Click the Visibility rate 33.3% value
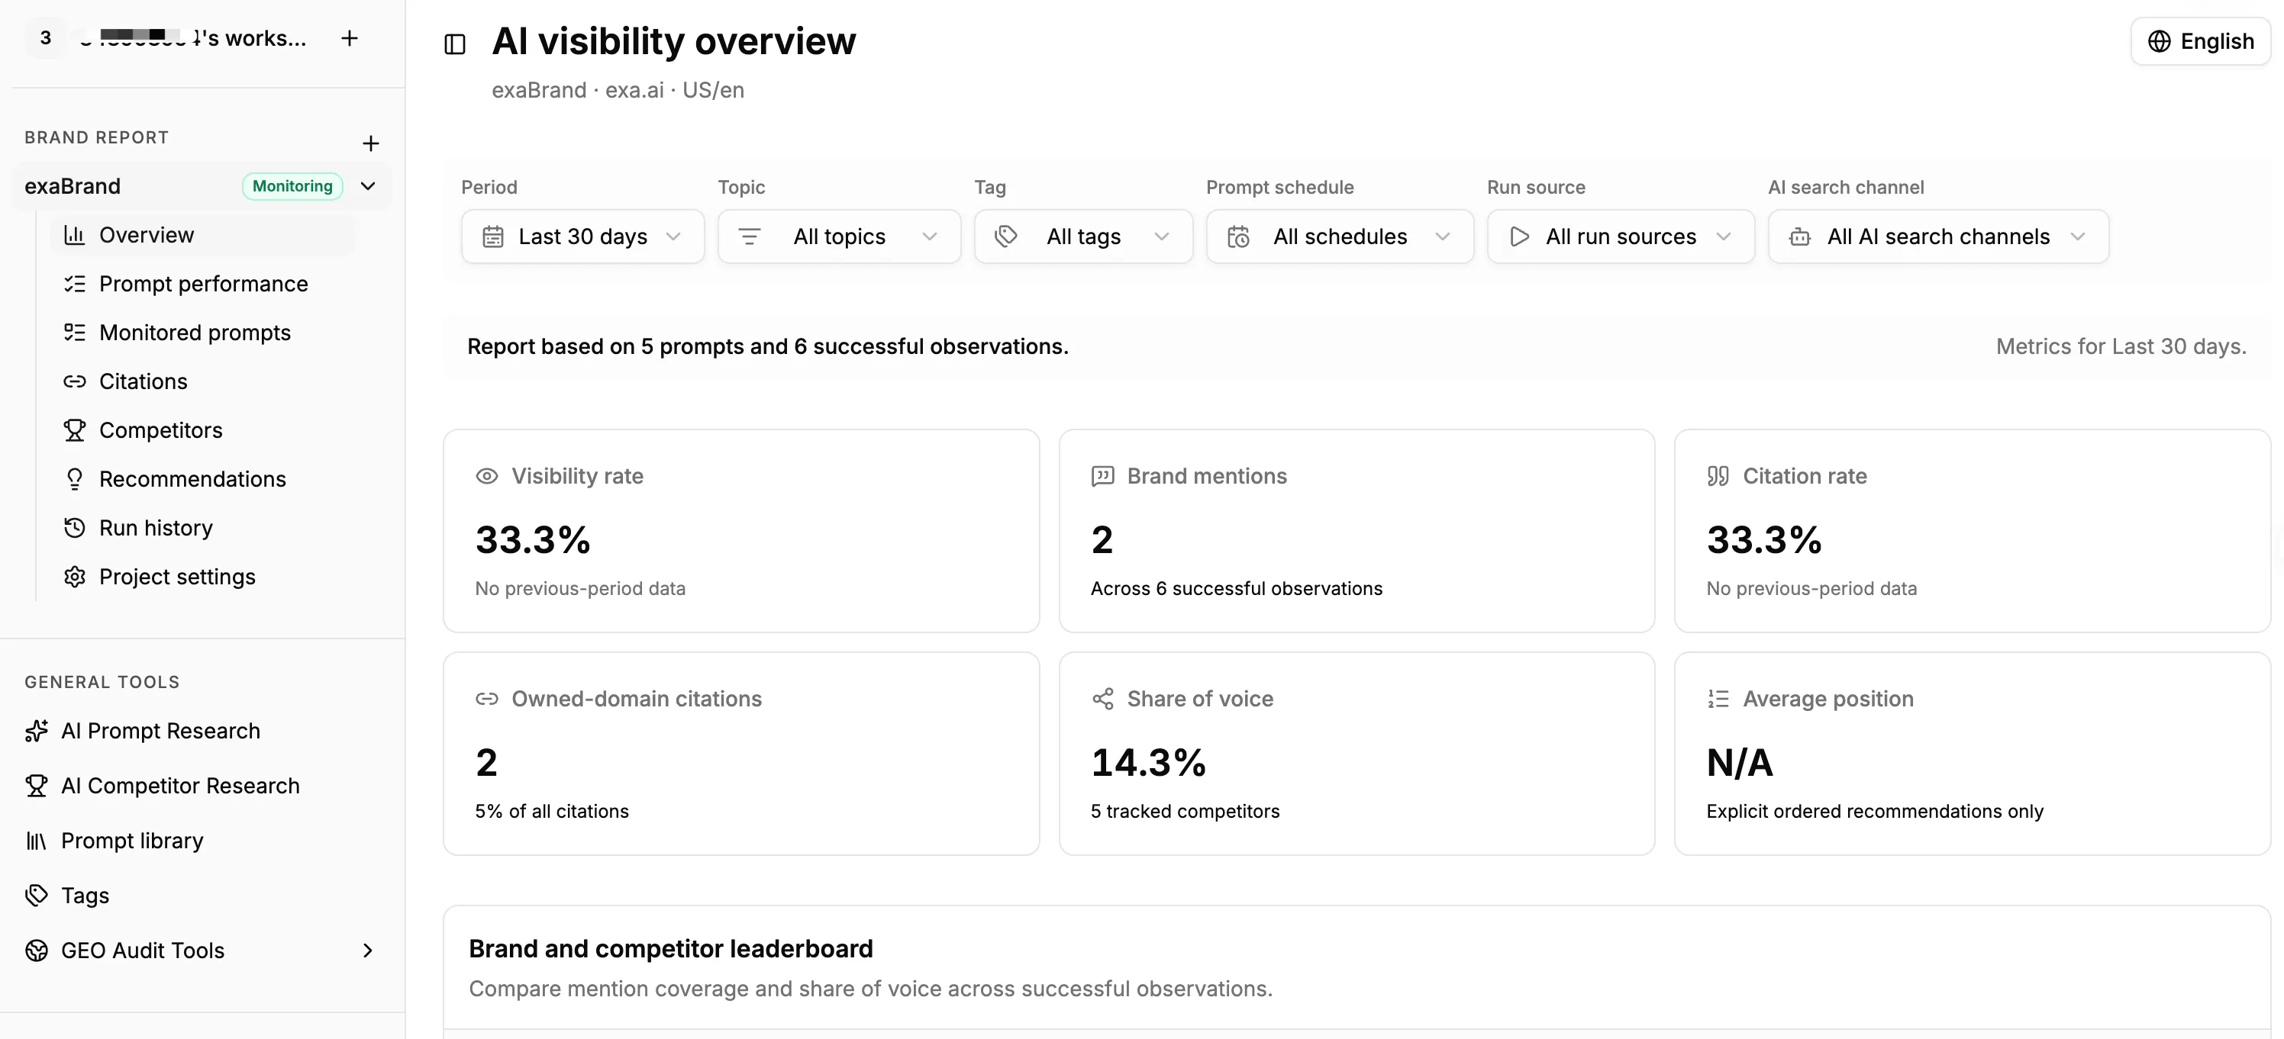Viewport: 2284px width, 1039px height. pyautogui.click(x=533, y=540)
